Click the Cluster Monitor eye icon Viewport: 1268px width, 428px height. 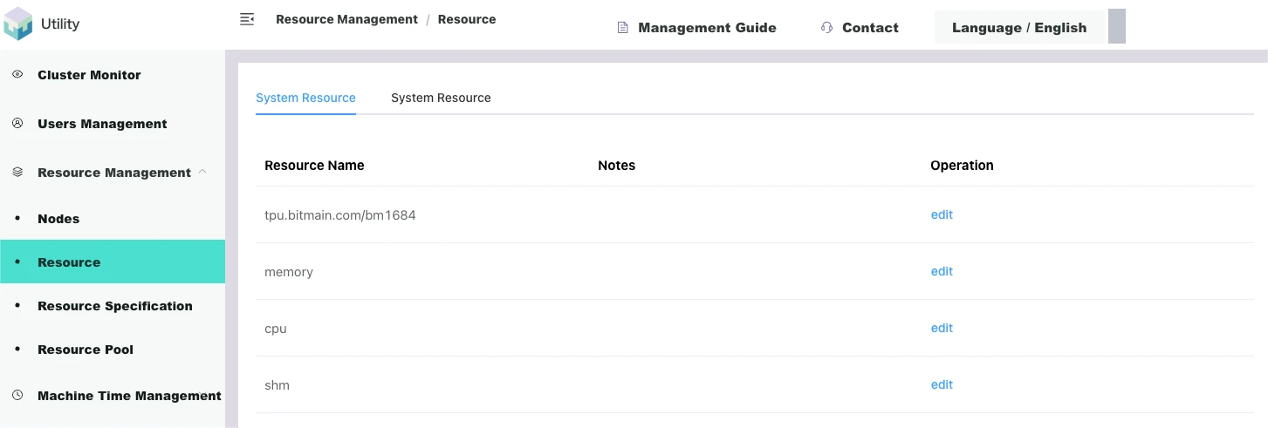coord(17,75)
